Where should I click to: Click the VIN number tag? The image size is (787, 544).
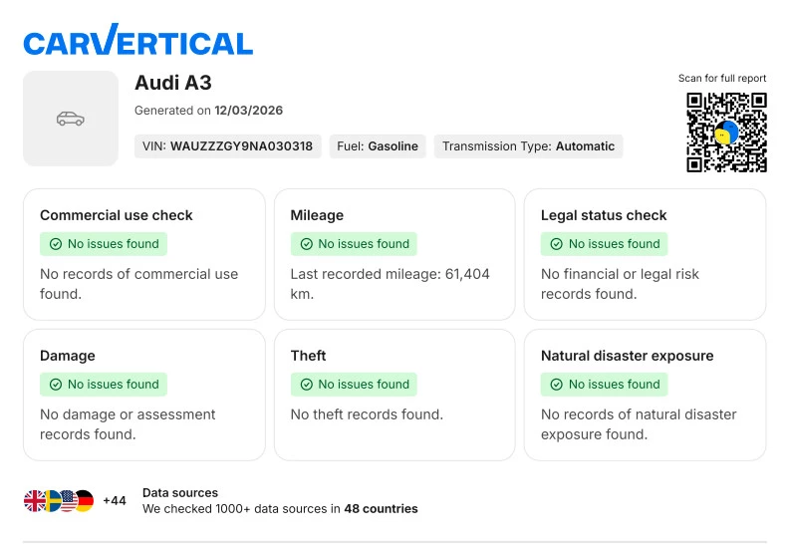227,146
